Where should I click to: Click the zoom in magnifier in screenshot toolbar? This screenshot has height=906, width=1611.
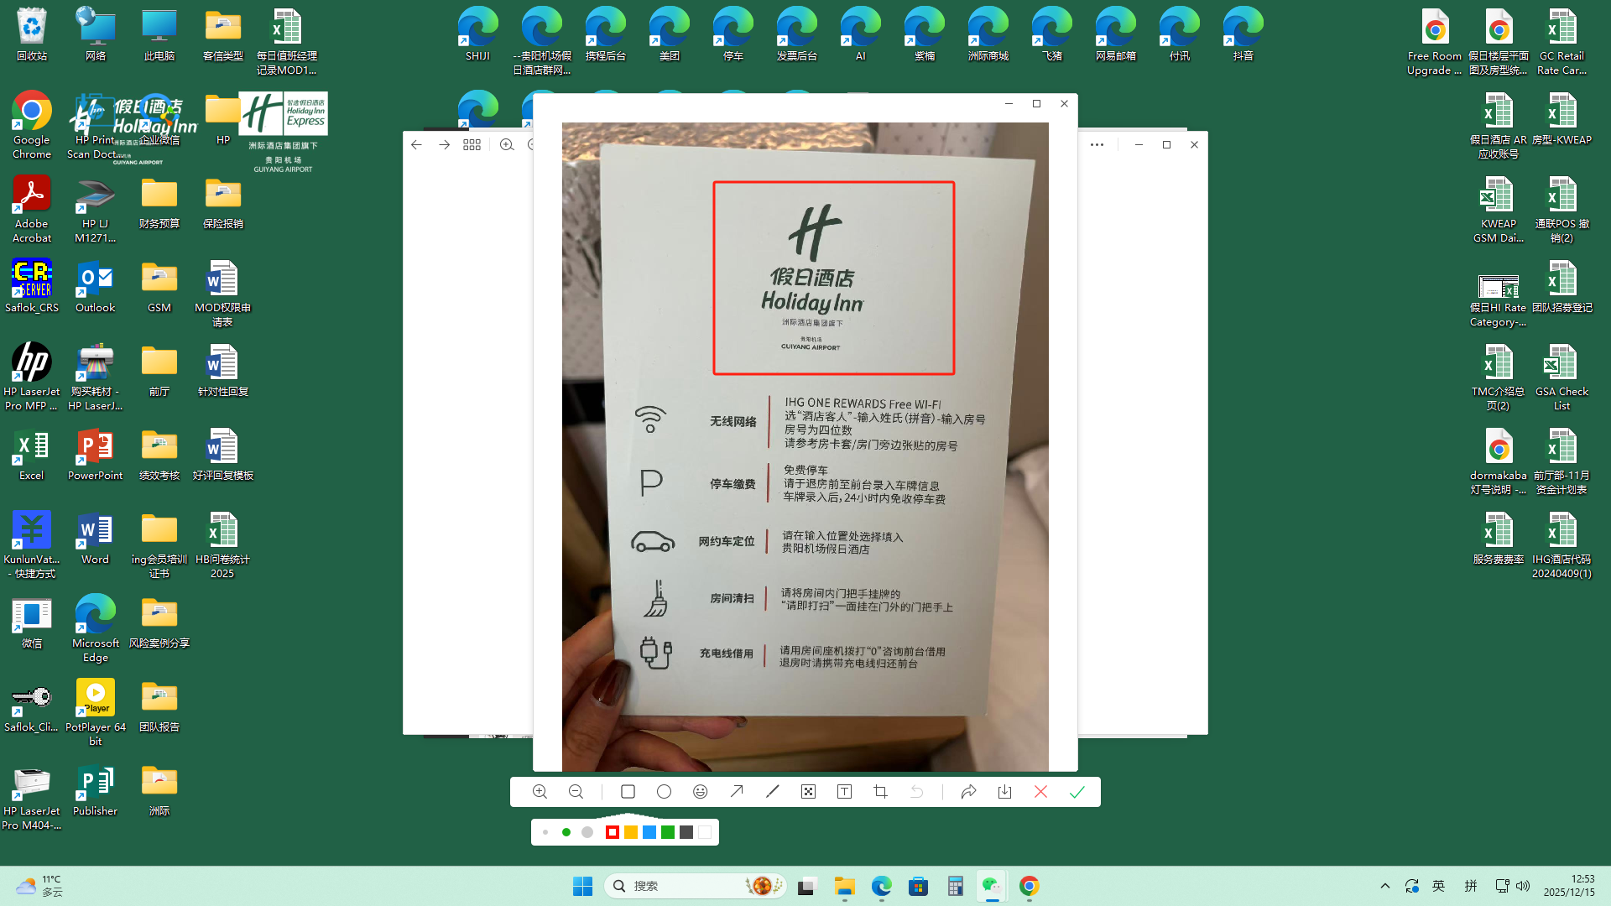(540, 792)
